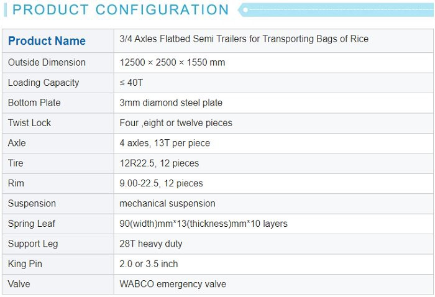Viewport: 435px width, 297px height.
Task: Click the Outside Dimension label
Action: [x=47, y=63]
